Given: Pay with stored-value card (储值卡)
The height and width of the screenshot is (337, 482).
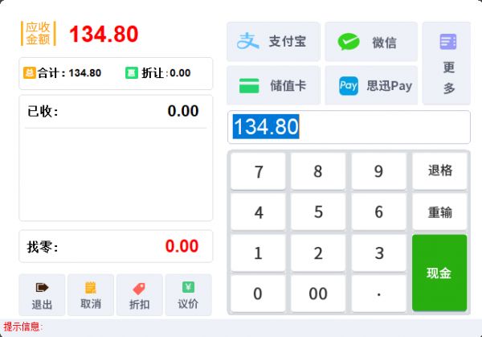Looking at the screenshot, I should (x=273, y=85).
